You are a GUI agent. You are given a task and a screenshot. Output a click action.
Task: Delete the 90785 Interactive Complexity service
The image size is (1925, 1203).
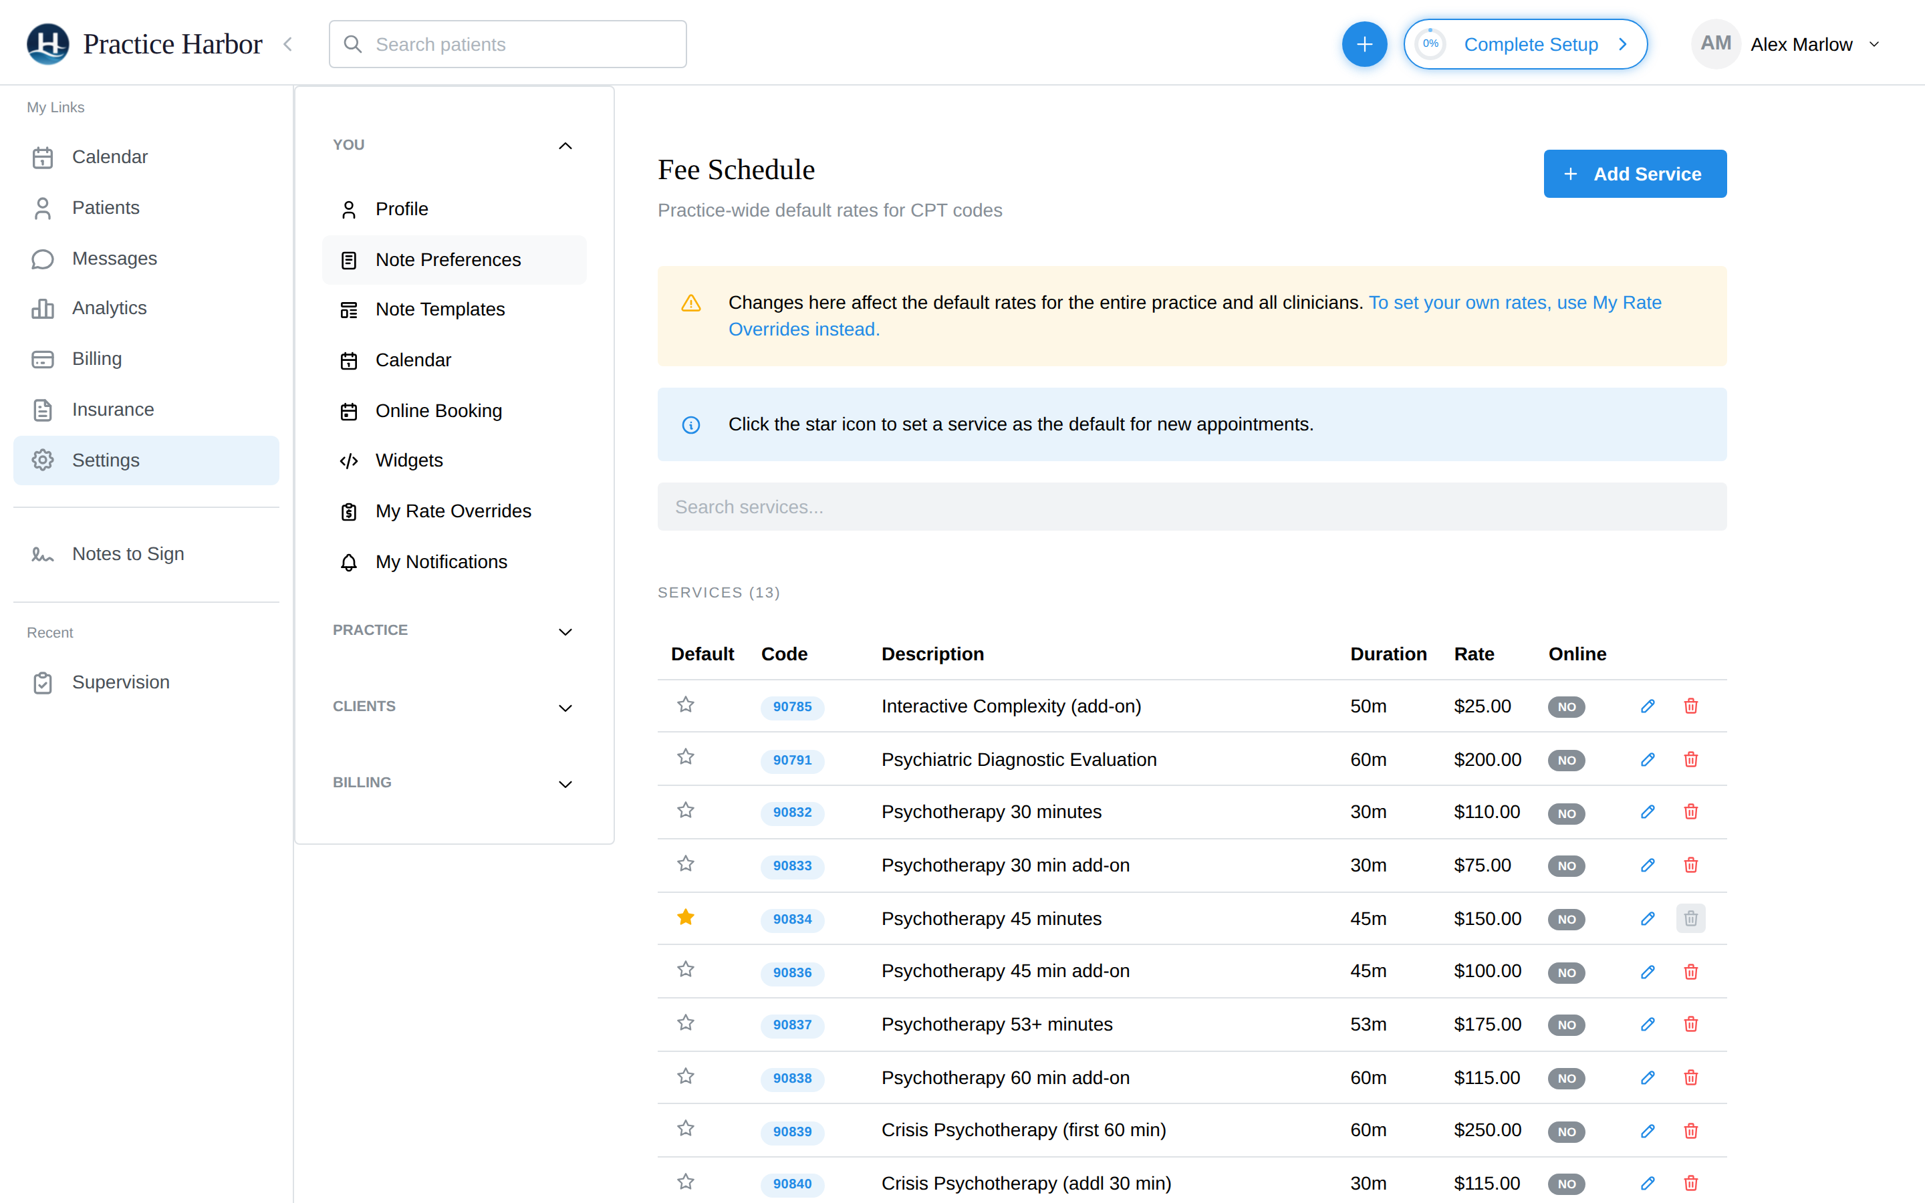coord(1690,706)
